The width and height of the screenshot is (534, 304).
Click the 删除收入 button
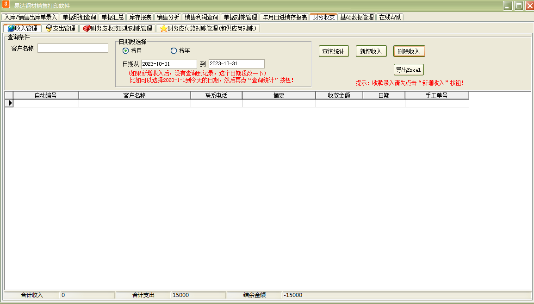(409, 51)
